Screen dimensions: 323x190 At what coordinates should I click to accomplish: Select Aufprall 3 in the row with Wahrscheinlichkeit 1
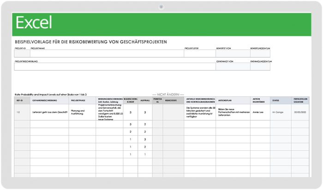click(145, 139)
